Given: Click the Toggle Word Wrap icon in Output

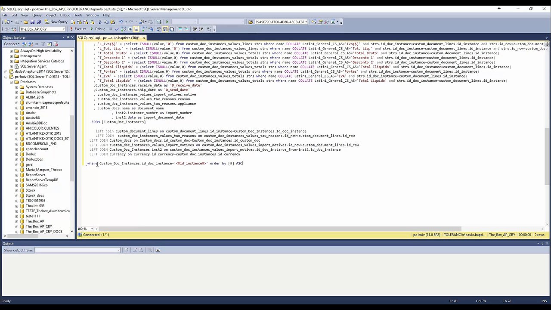Looking at the screenshot, I should pos(158,250).
